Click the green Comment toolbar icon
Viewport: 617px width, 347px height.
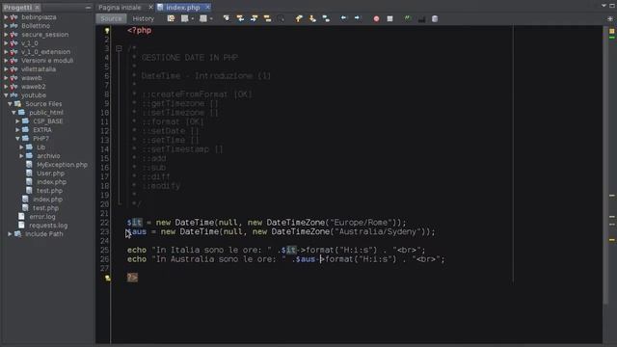pyautogui.click(x=408, y=18)
